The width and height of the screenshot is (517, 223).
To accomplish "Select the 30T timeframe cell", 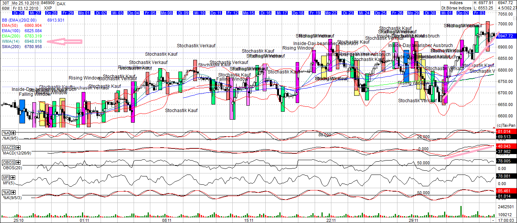I will point(5,3).
